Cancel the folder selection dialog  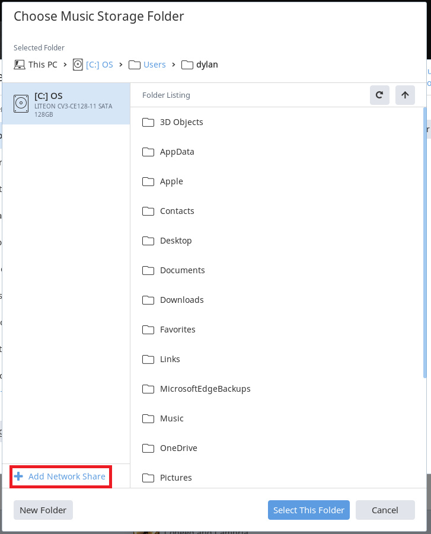coord(385,510)
